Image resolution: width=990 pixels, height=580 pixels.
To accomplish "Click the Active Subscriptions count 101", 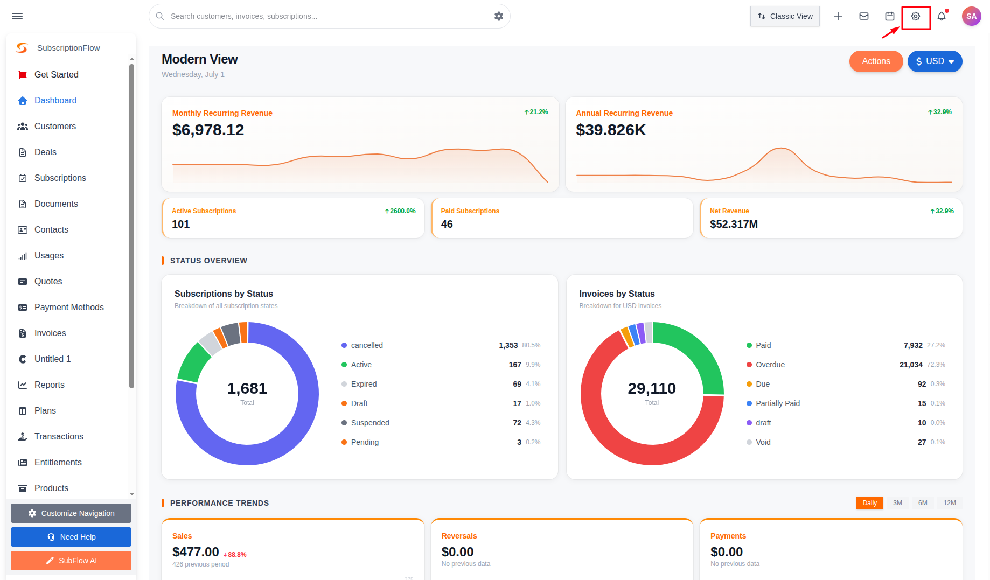I will 181,224.
